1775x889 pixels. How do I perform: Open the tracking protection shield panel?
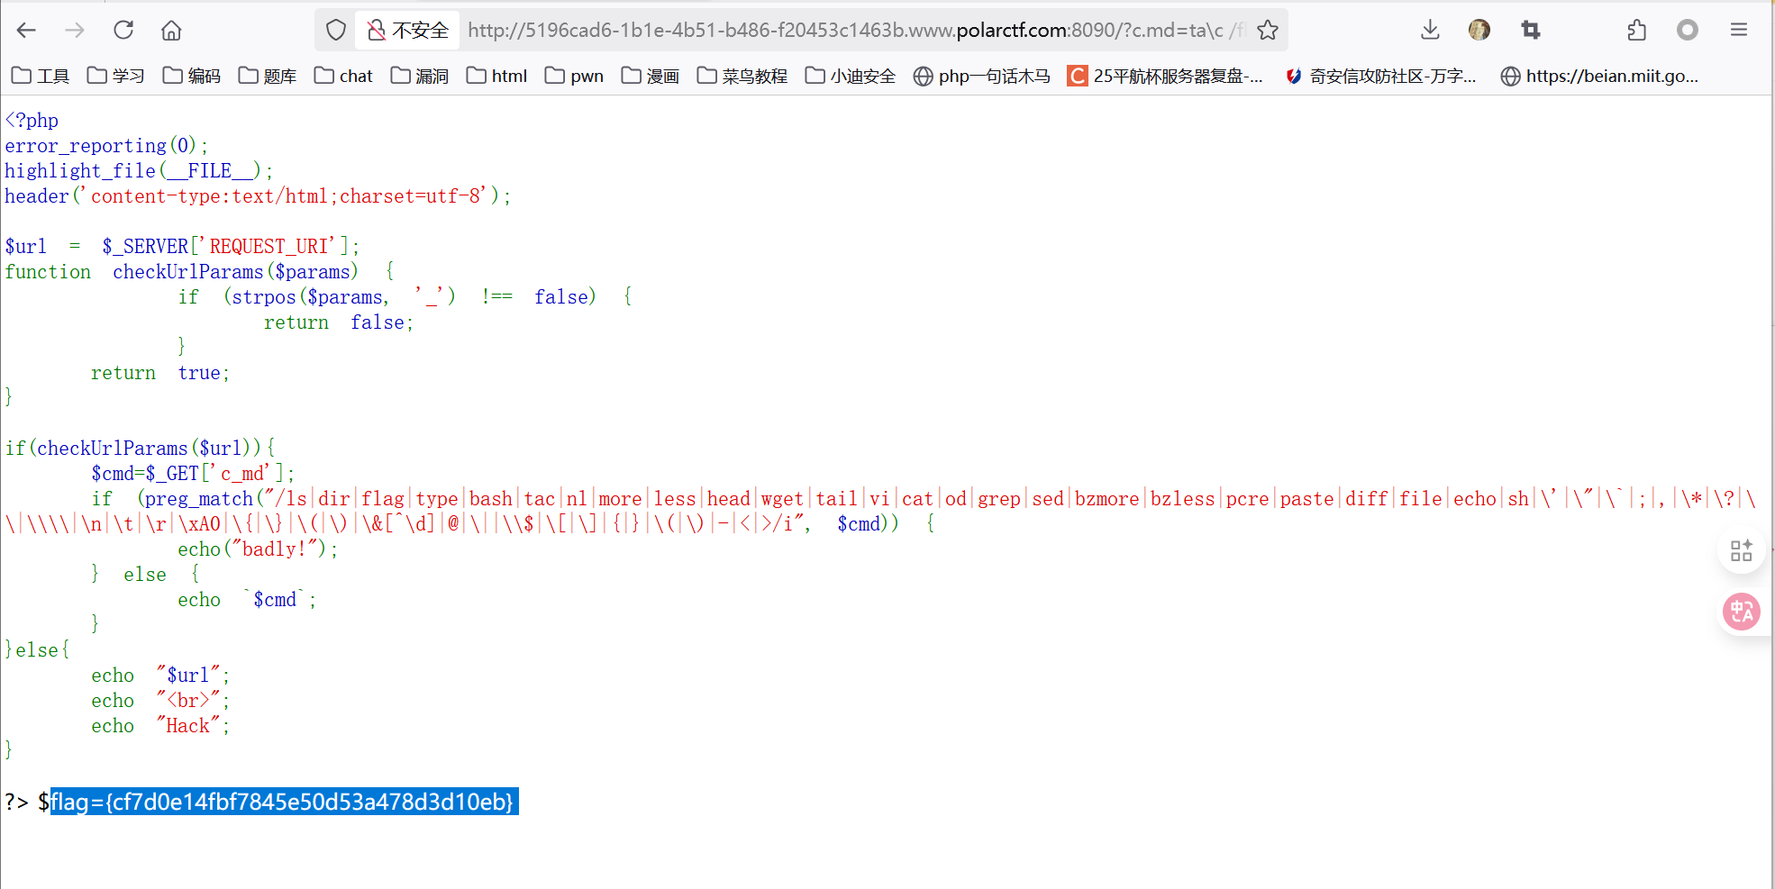pos(336,31)
